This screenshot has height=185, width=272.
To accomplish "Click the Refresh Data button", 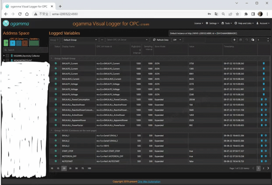I will pyautogui.click(x=160, y=40).
